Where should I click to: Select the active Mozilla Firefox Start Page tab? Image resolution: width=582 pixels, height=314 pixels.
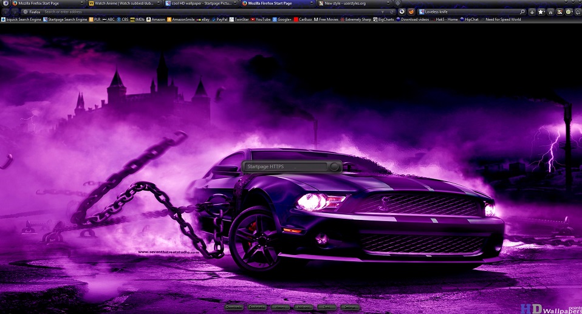point(278,4)
